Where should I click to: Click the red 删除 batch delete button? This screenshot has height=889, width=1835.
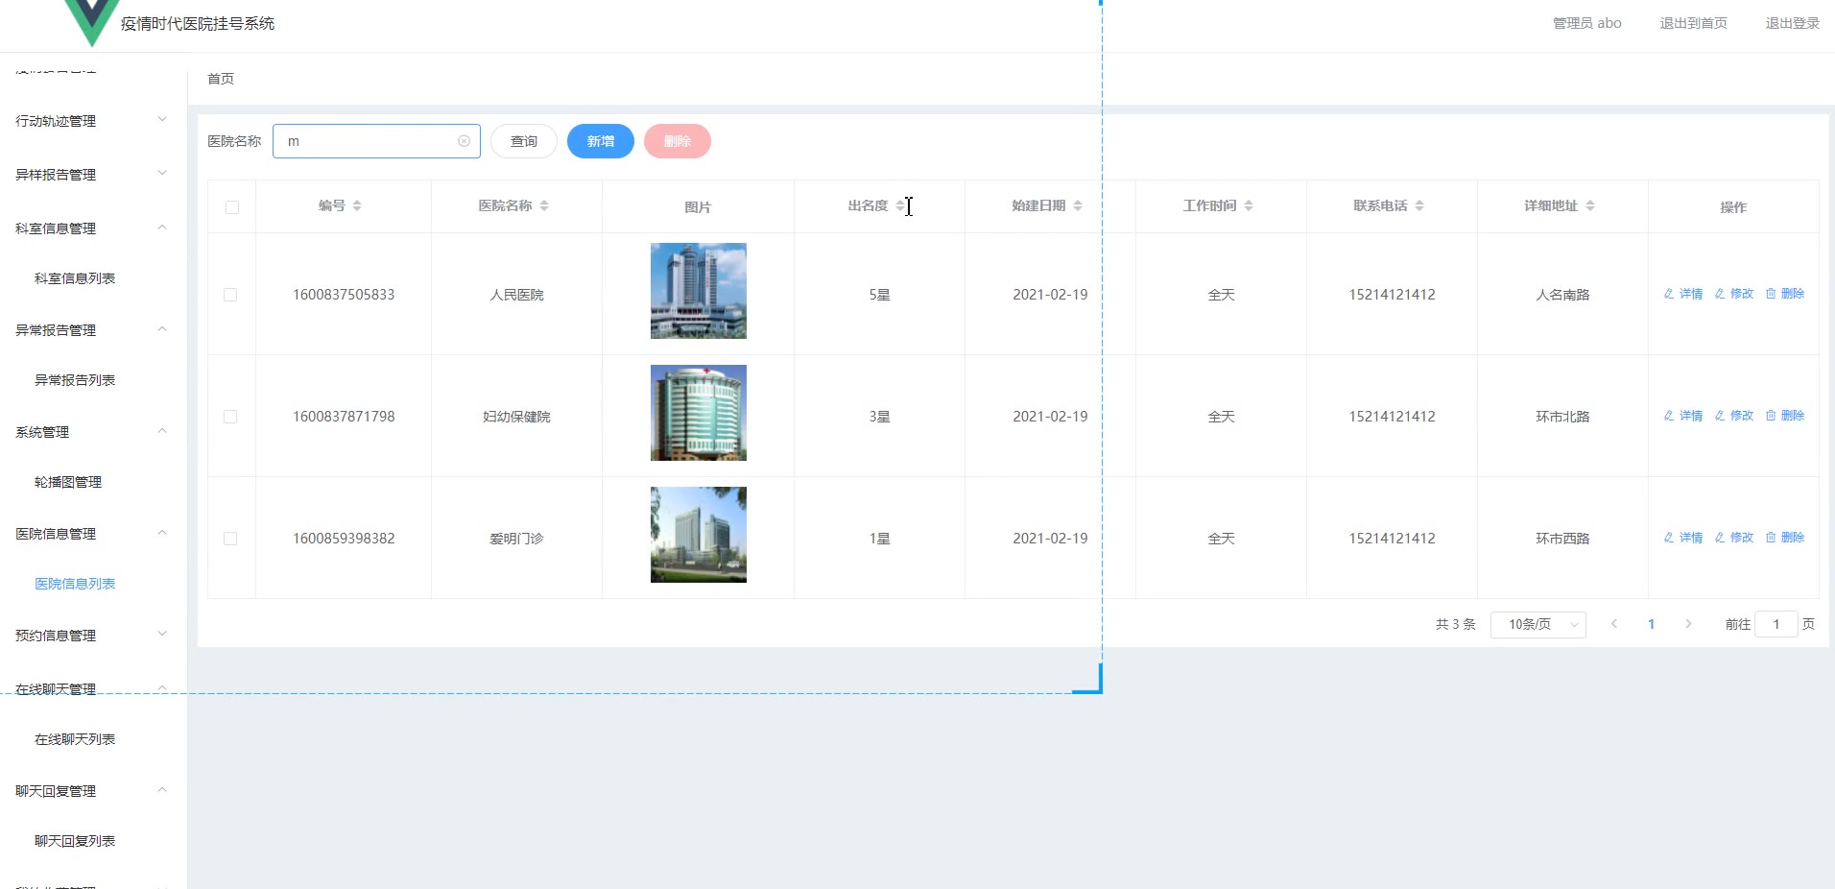[x=678, y=141]
